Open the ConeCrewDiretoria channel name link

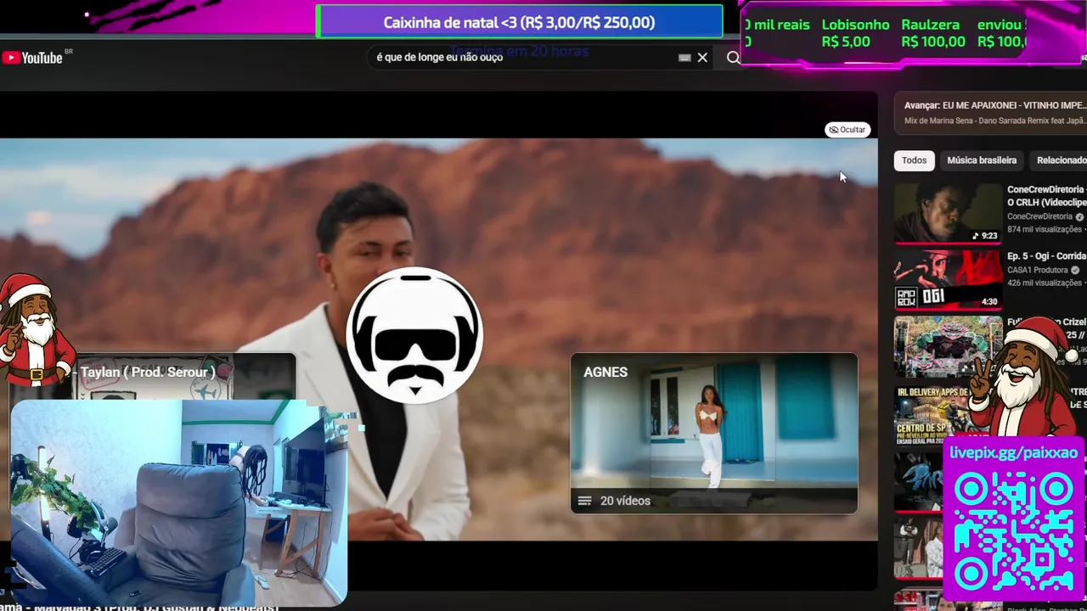(1039, 216)
